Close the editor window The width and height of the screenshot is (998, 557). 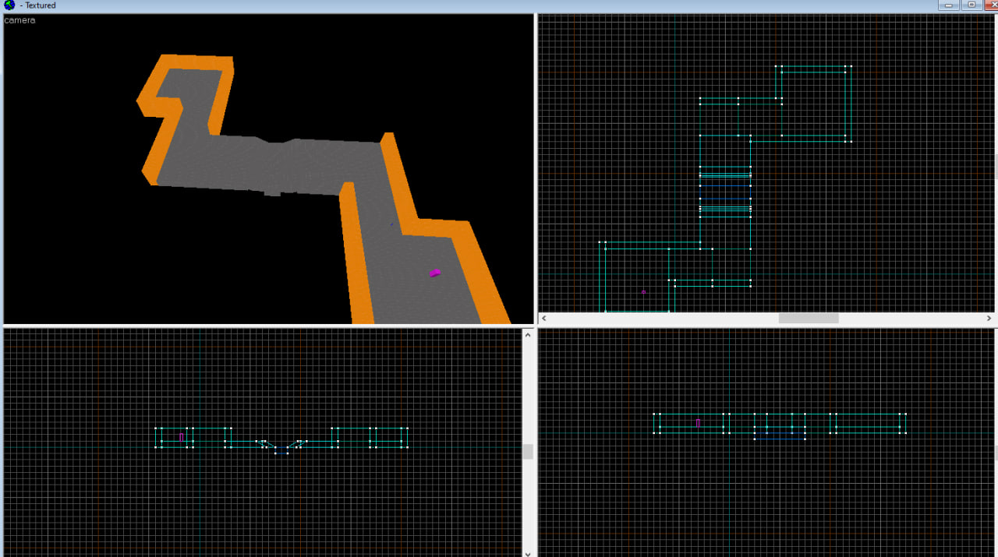(991, 5)
